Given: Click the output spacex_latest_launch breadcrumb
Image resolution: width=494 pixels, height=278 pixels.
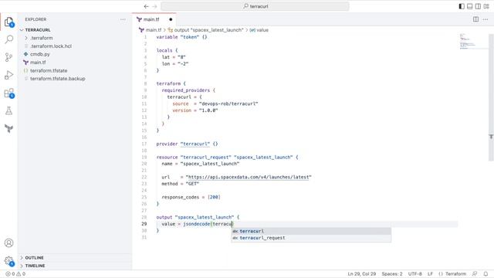Looking at the screenshot, I should 206,30.
